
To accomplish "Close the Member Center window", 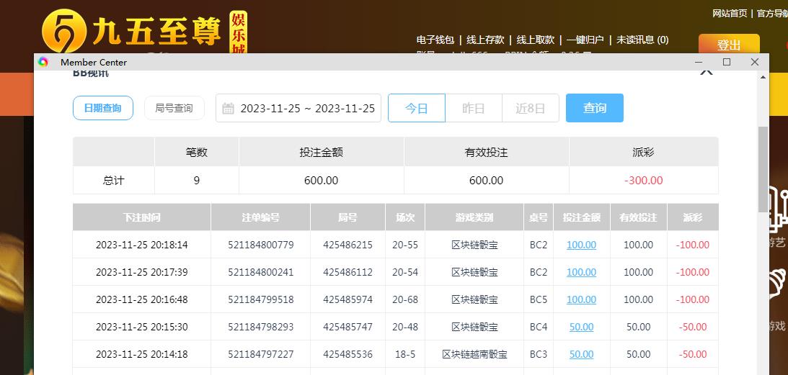I will tap(754, 62).
